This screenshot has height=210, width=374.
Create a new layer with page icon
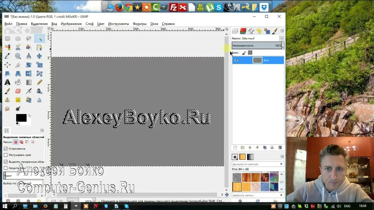[x=235, y=148]
